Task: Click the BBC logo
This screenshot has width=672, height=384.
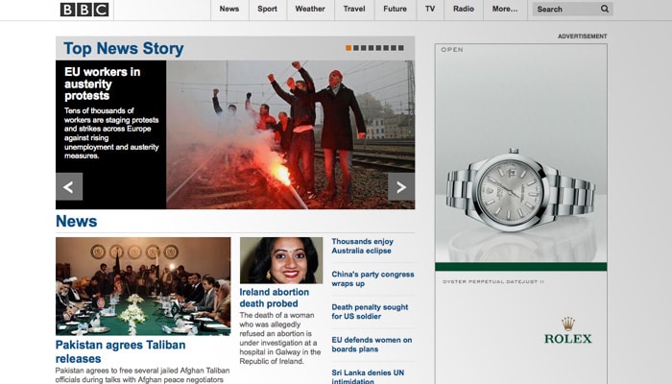Action: click(84, 10)
